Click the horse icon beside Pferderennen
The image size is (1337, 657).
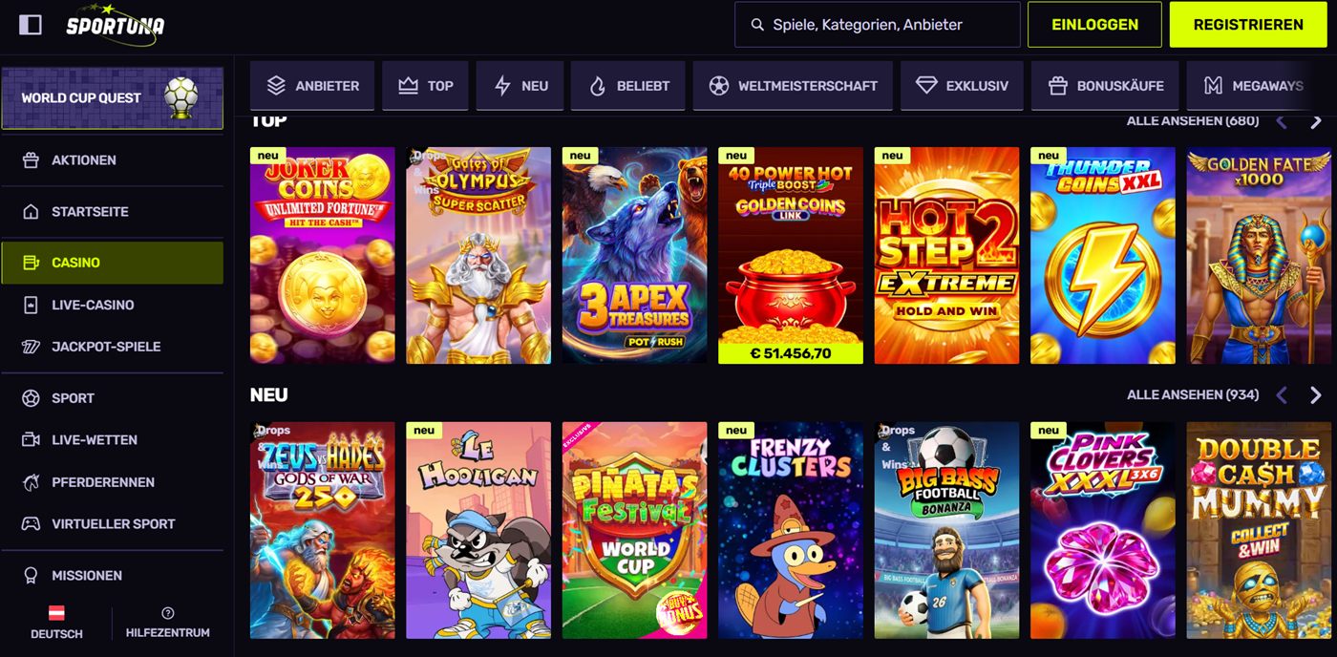click(31, 482)
